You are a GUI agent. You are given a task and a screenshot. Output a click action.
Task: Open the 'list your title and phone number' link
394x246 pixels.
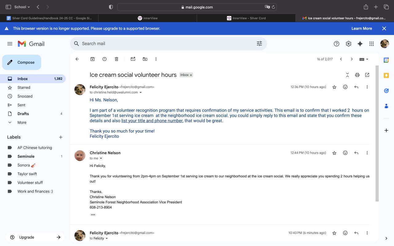coord(152,121)
